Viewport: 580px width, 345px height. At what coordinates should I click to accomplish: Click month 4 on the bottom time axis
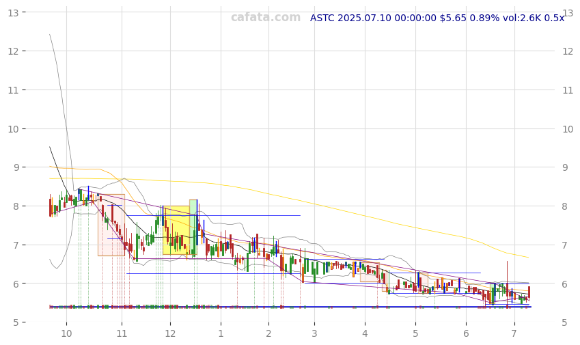(x=365, y=333)
